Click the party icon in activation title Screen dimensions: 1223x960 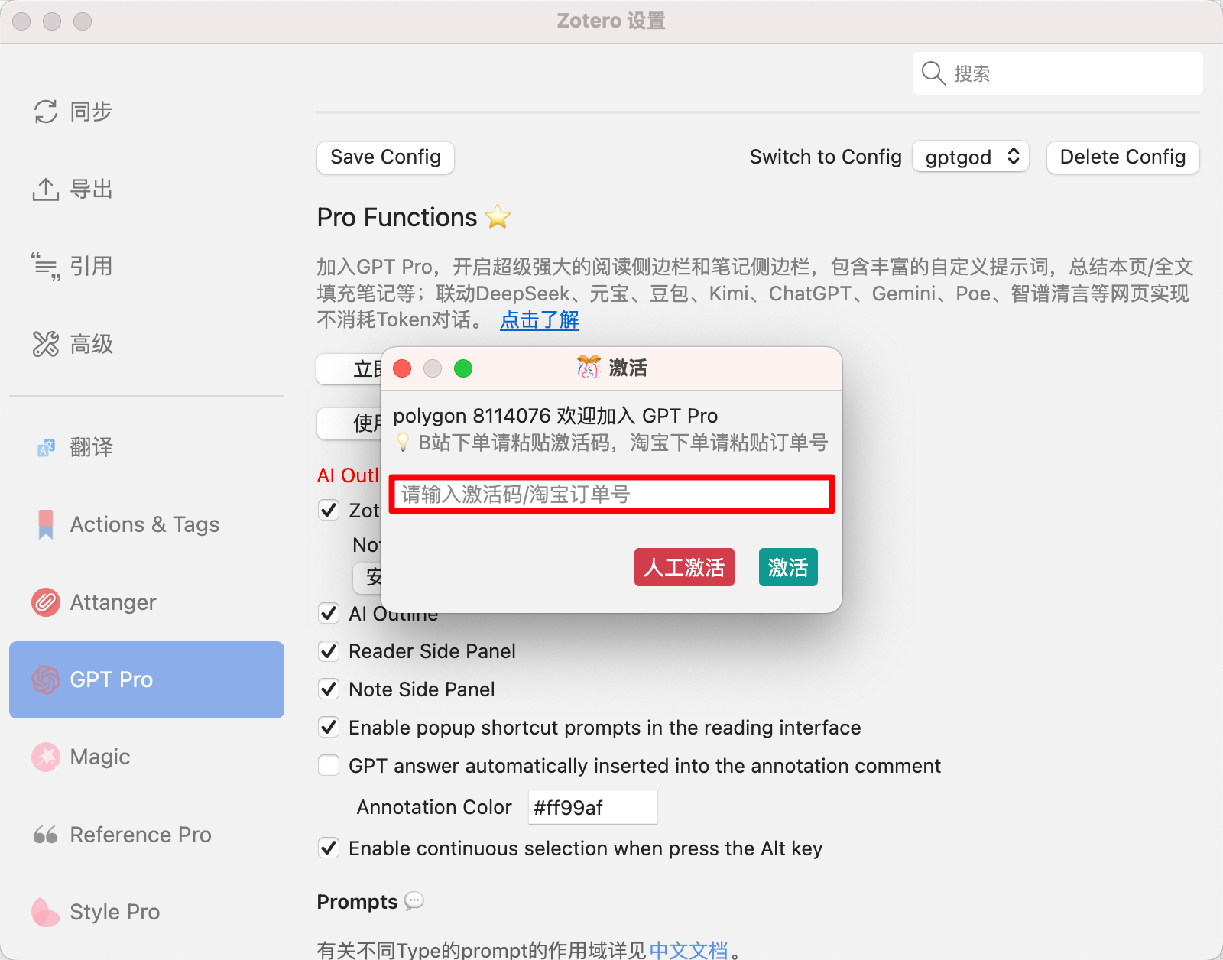click(x=589, y=368)
